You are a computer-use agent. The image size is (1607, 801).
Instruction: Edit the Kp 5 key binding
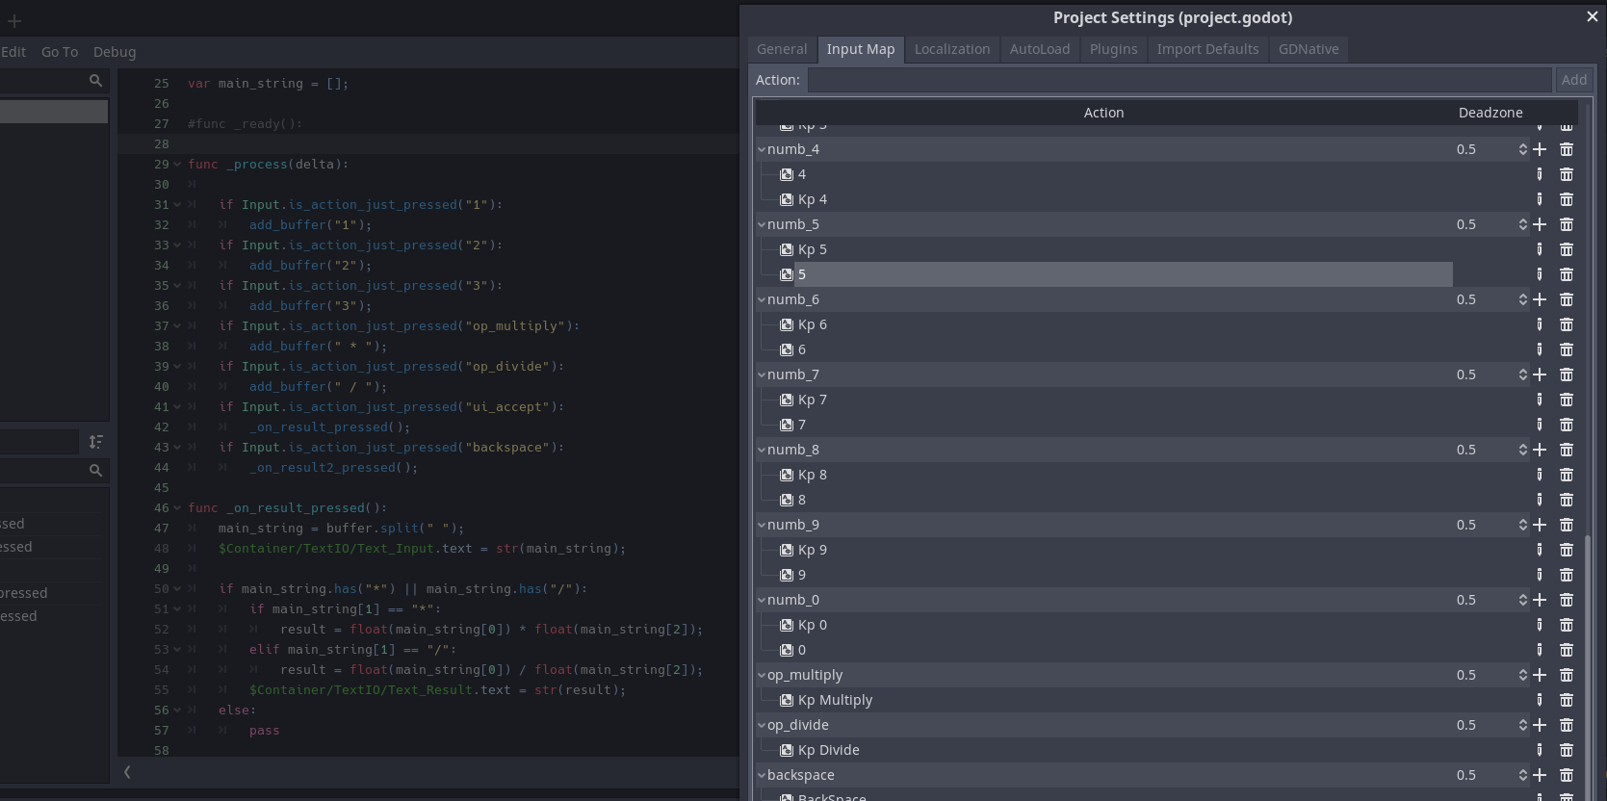coord(1540,249)
